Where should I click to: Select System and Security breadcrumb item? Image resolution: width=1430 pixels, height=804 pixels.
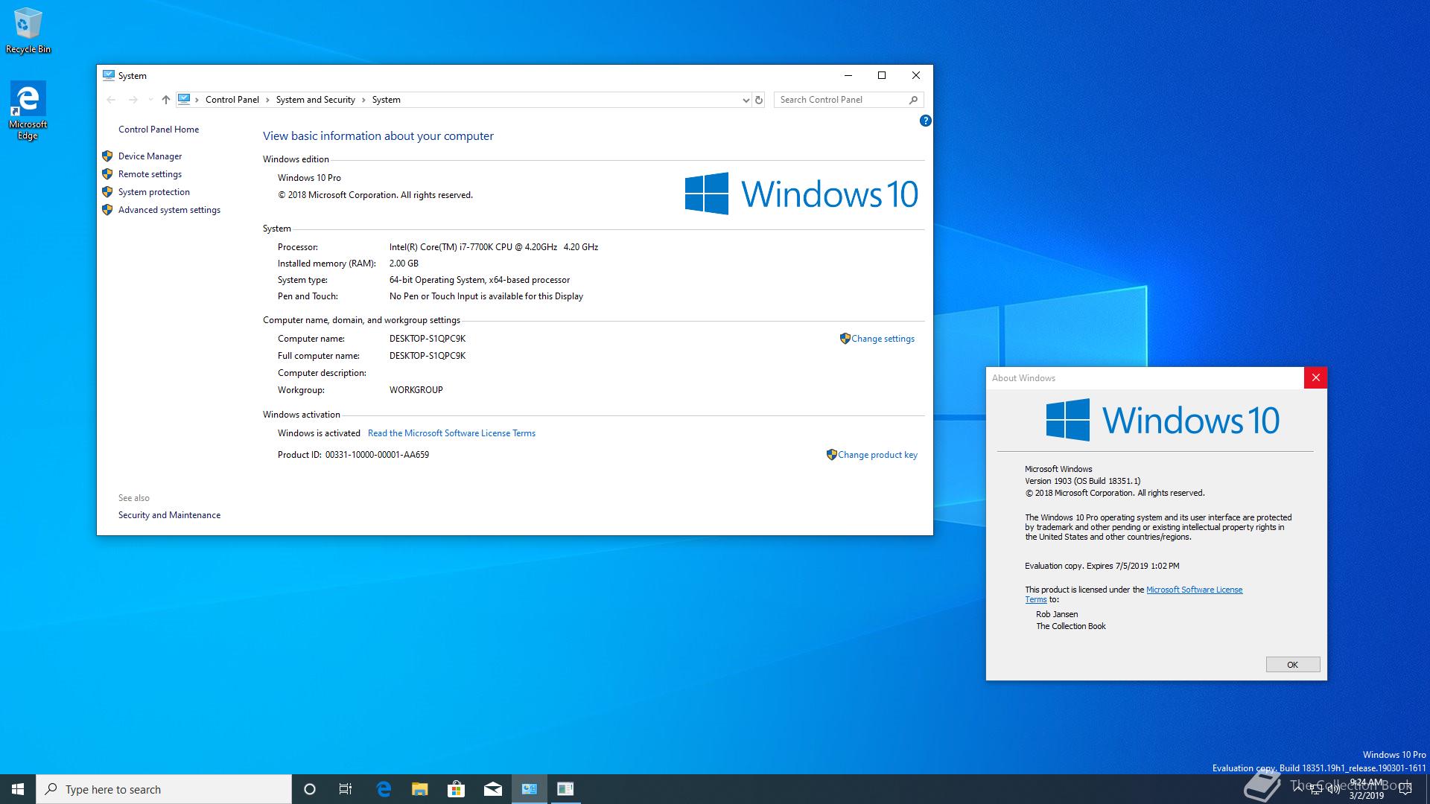(315, 100)
